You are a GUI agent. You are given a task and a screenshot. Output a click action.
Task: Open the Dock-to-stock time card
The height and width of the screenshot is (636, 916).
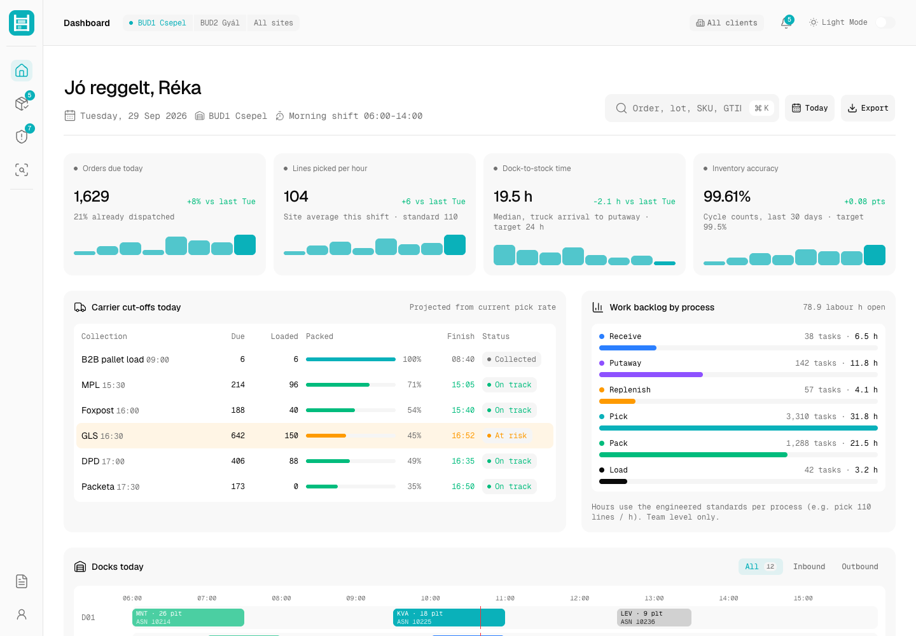(x=585, y=214)
